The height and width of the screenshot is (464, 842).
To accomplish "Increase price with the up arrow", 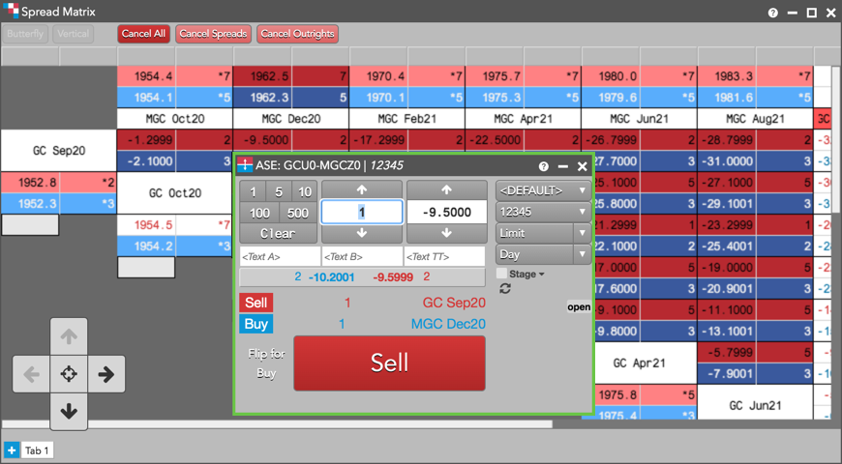I will pos(446,189).
